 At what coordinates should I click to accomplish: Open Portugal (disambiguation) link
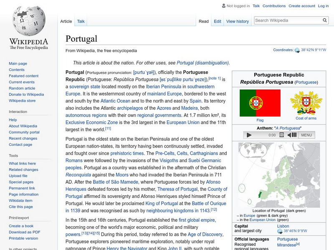[202, 63]
